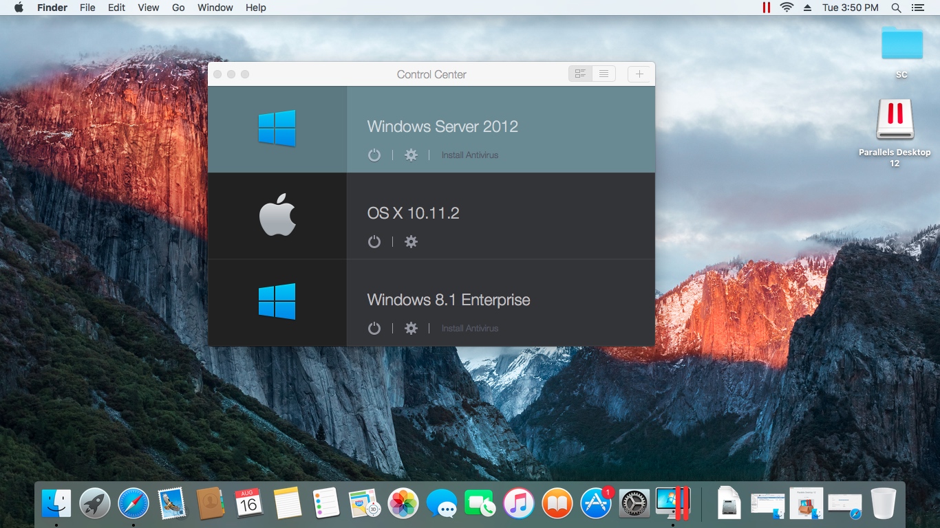The image size is (940, 528).
Task: Open the Finder menu
Action: click(52, 8)
